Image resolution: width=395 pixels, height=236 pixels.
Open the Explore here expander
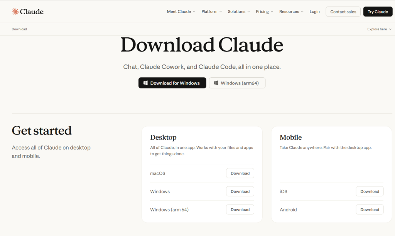379,29
